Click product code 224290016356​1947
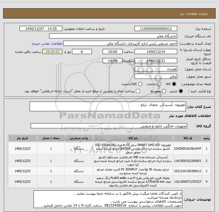Screen dimensions: 219x212 coord(188,149)
